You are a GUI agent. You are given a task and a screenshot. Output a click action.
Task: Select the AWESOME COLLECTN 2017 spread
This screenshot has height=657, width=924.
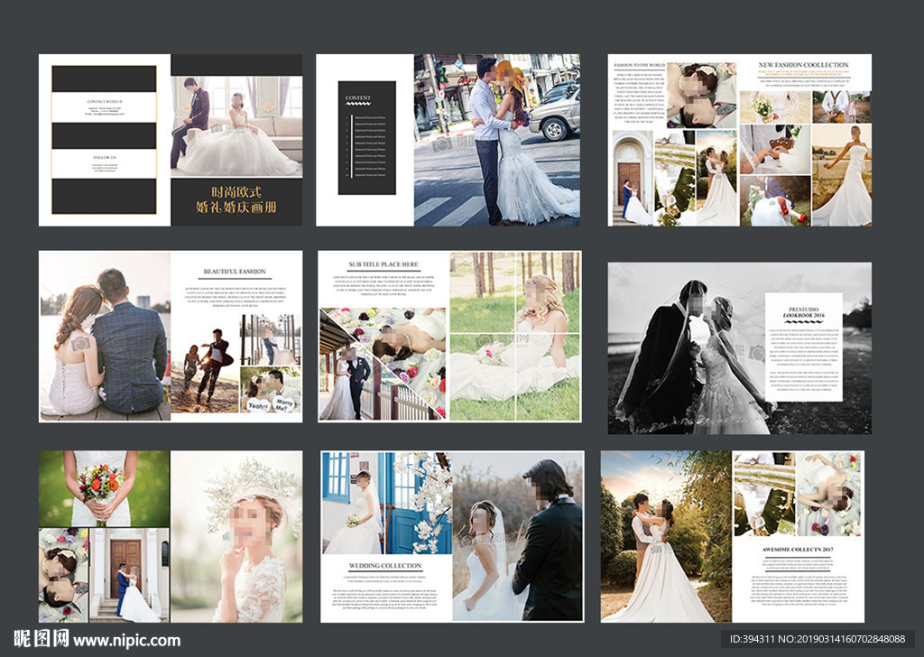point(733,537)
